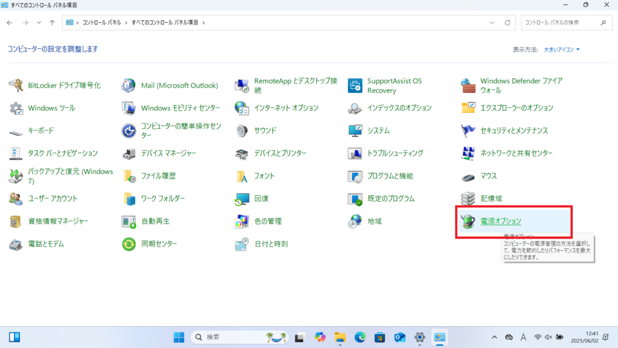Viewport: 618px width, 348px height.
Task: Click the インターネット オプション globe icon
Action: click(x=241, y=108)
